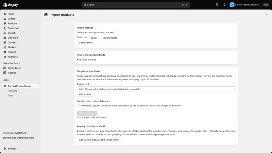Image resolution: width=272 pixels, height=153 pixels.
Task: Click 'Default — draft, published, tracked' text
Action: [95, 32]
